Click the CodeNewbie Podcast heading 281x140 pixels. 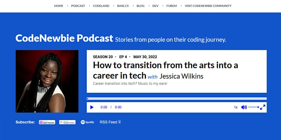coord(64,38)
